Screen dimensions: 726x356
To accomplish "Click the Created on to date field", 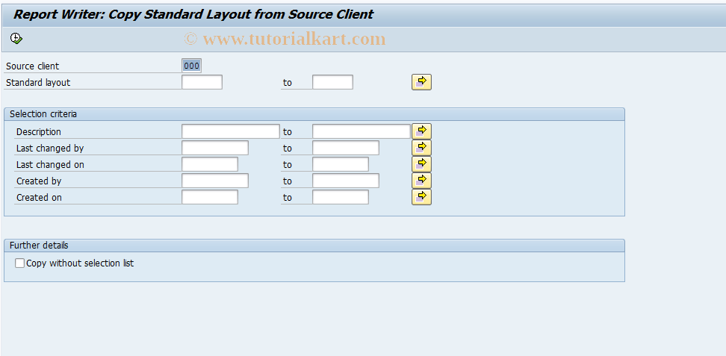I will pos(341,197).
